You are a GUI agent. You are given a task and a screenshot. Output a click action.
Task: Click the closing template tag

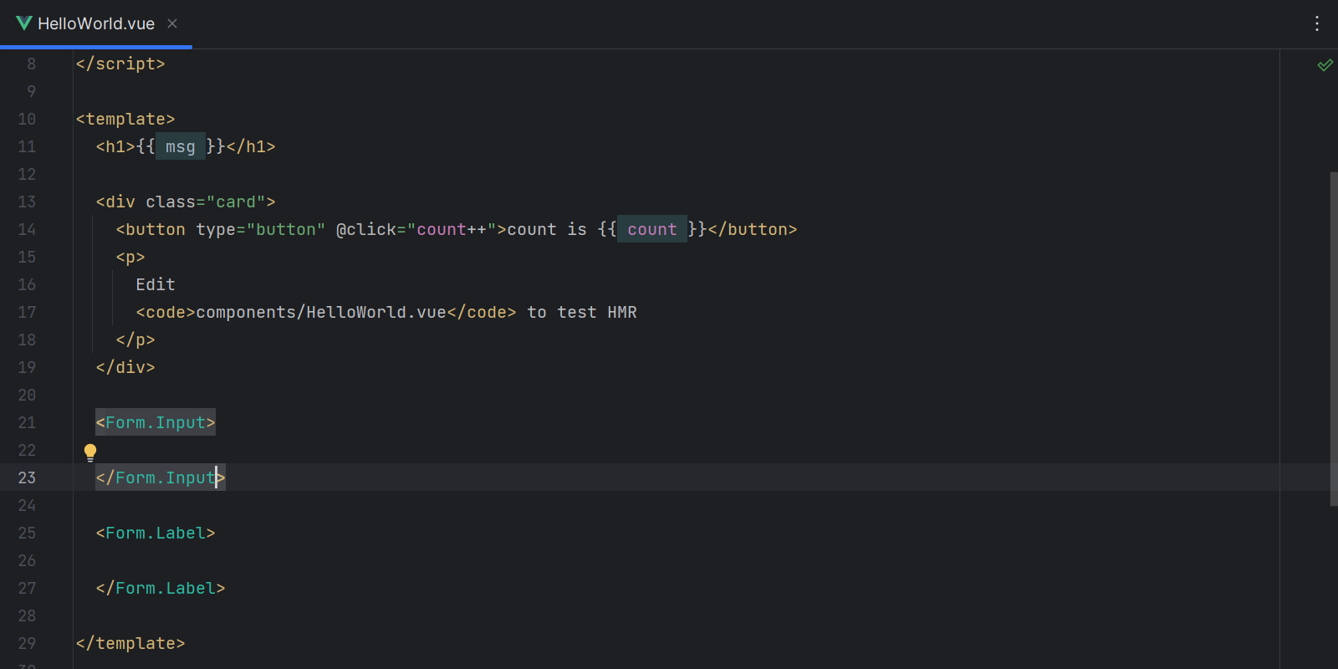(x=130, y=643)
